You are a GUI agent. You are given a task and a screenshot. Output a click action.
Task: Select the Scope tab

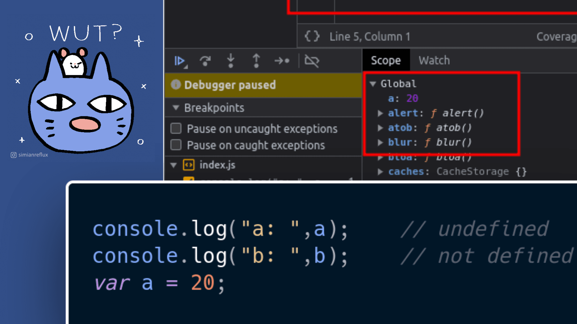(386, 60)
